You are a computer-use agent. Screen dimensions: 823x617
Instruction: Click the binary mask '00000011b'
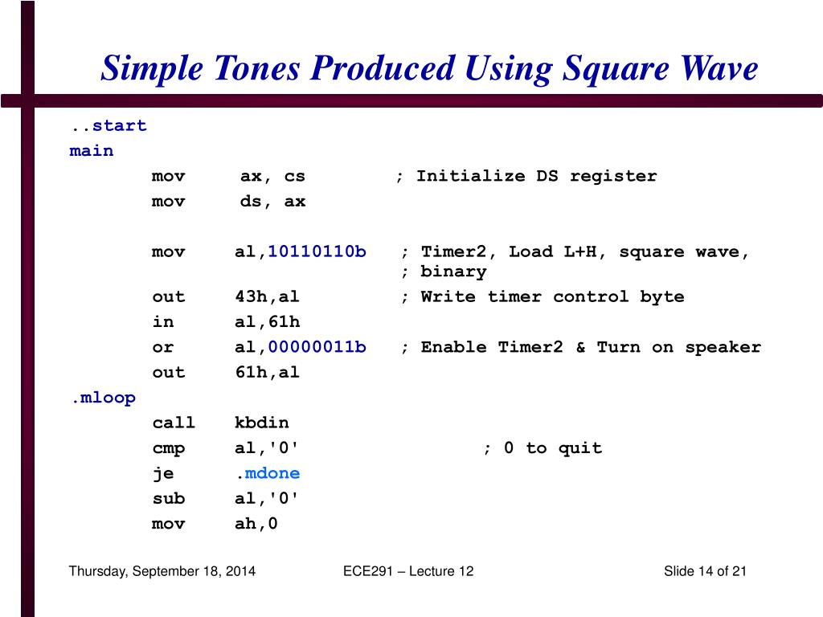tap(317, 347)
